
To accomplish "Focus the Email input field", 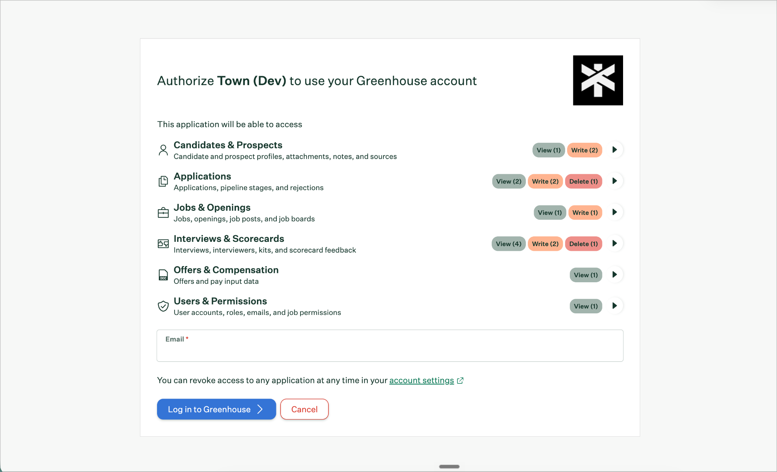I will (390, 346).
